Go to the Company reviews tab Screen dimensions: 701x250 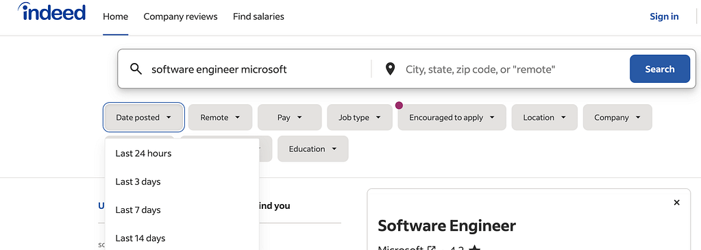point(180,16)
